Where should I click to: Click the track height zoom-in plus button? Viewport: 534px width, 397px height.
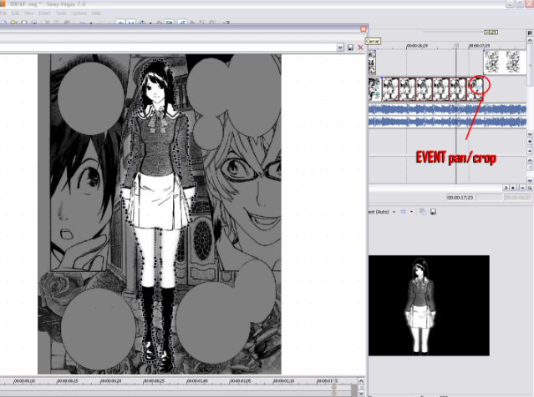[530, 142]
